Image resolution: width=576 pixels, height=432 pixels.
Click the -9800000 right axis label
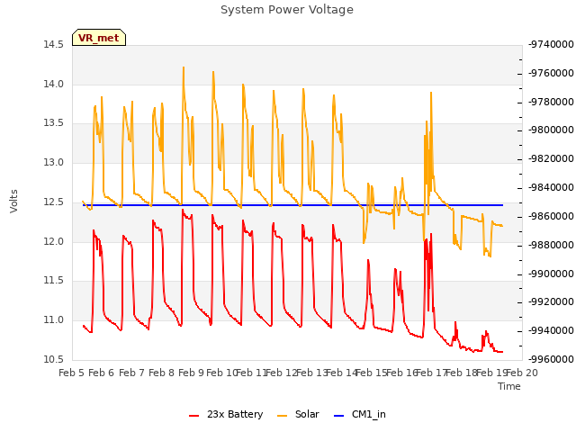(551, 130)
